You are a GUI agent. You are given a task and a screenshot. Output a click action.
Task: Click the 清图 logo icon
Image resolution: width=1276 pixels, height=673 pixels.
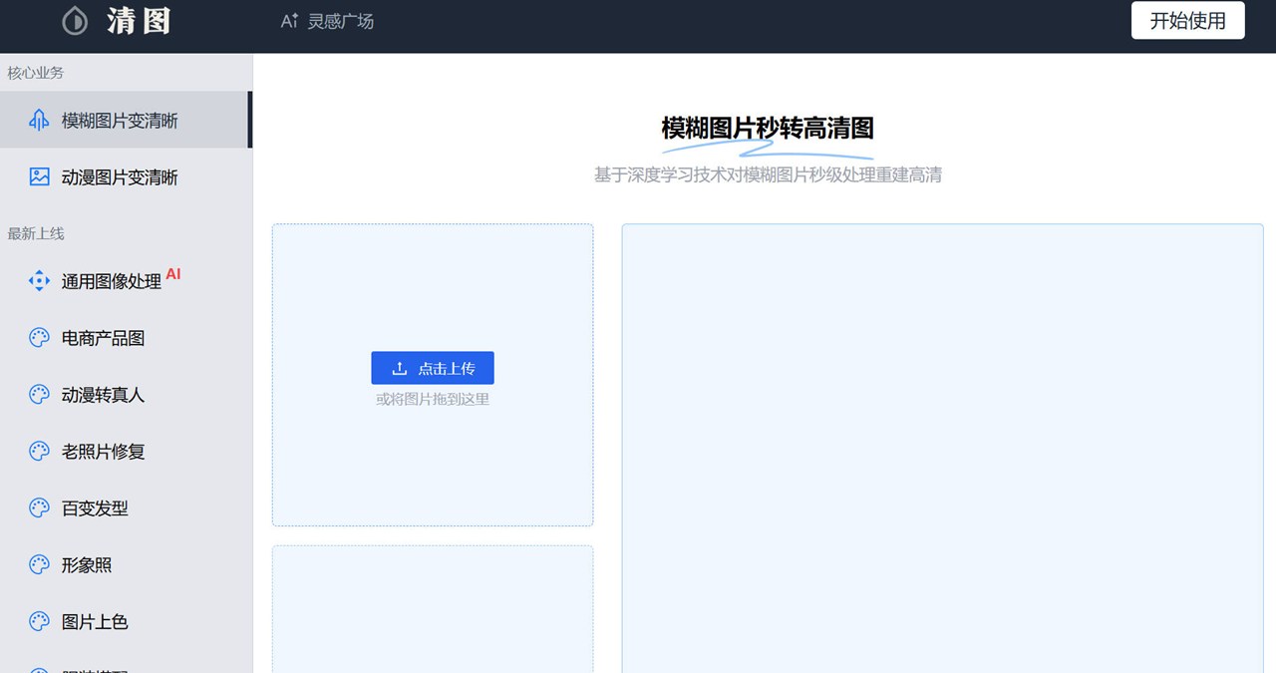75,21
